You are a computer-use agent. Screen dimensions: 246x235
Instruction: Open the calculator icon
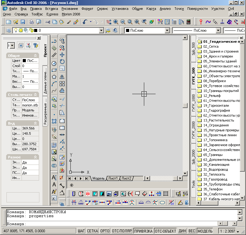coord(188,22)
